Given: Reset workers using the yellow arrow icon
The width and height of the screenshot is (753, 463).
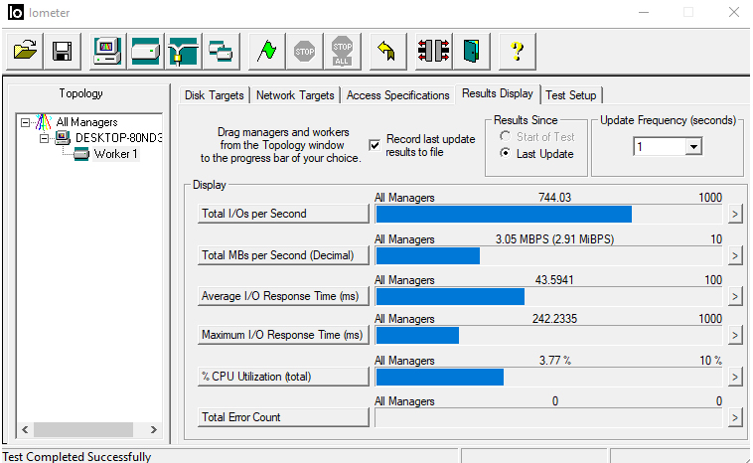Looking at the screenshot, I should 384,50.
